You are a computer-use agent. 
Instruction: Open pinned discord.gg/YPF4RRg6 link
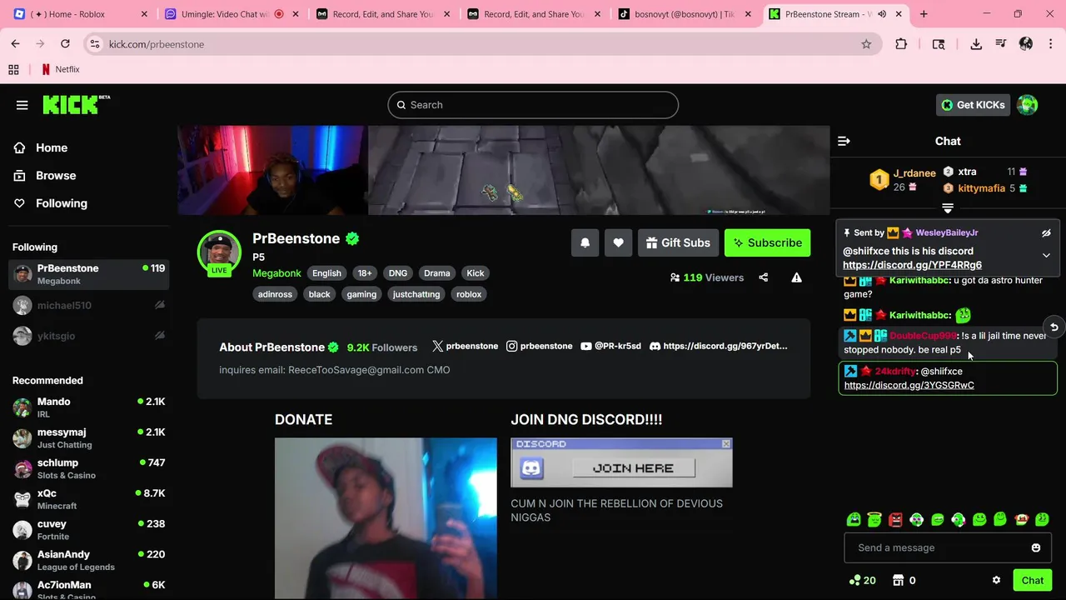[x=912, y=265]
